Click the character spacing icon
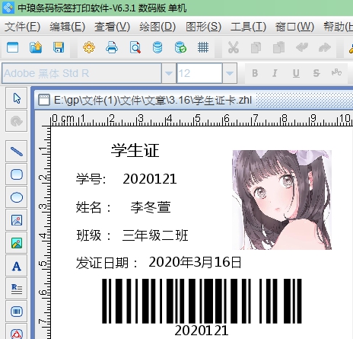 click(336, 72)
